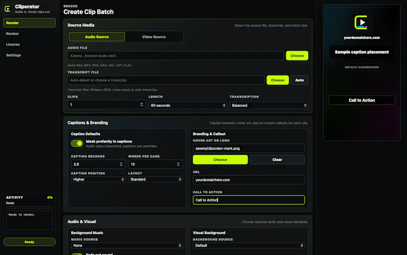Open the Transcription dropdown showing Balanced
Image resolution: width=407 pixels, height=255 pixels.
tap(269, 106)
